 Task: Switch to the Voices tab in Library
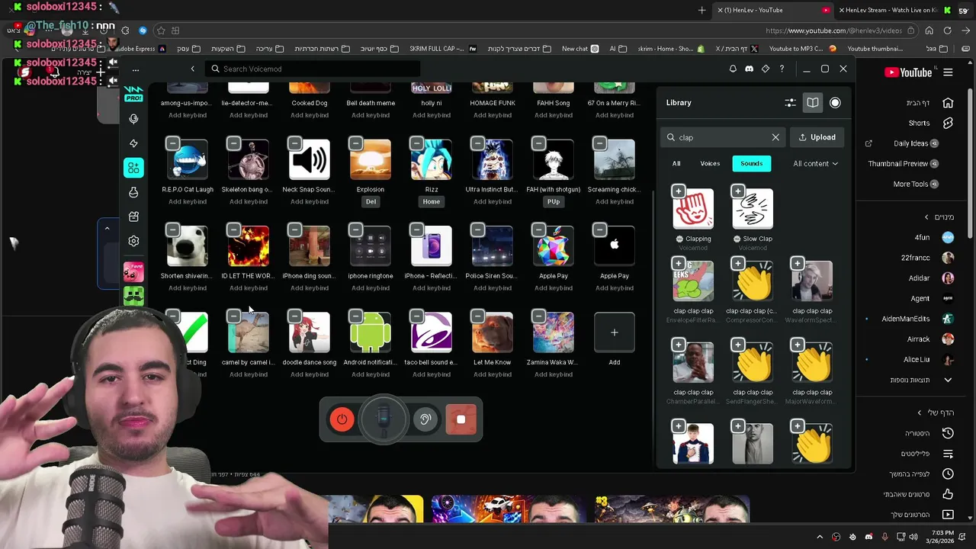click(710, 163)
